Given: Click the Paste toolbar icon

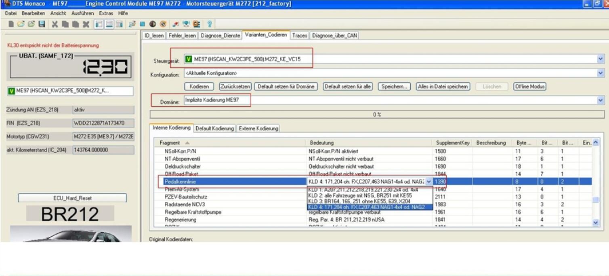Looking at the screenshot, I should [75, 24].
